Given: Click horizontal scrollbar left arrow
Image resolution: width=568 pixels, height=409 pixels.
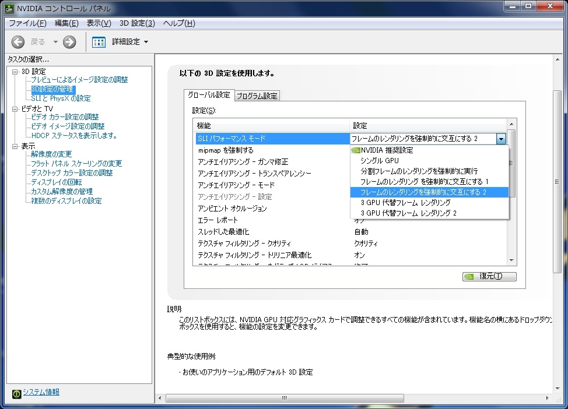Looking at the screenshot, I should 160,398.
